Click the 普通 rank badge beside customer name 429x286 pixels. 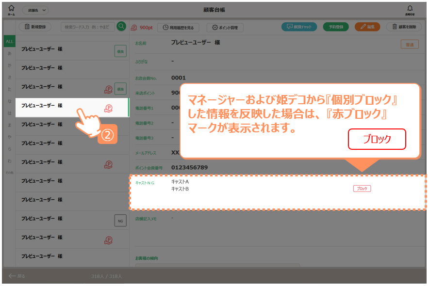(x=409, y=44)
